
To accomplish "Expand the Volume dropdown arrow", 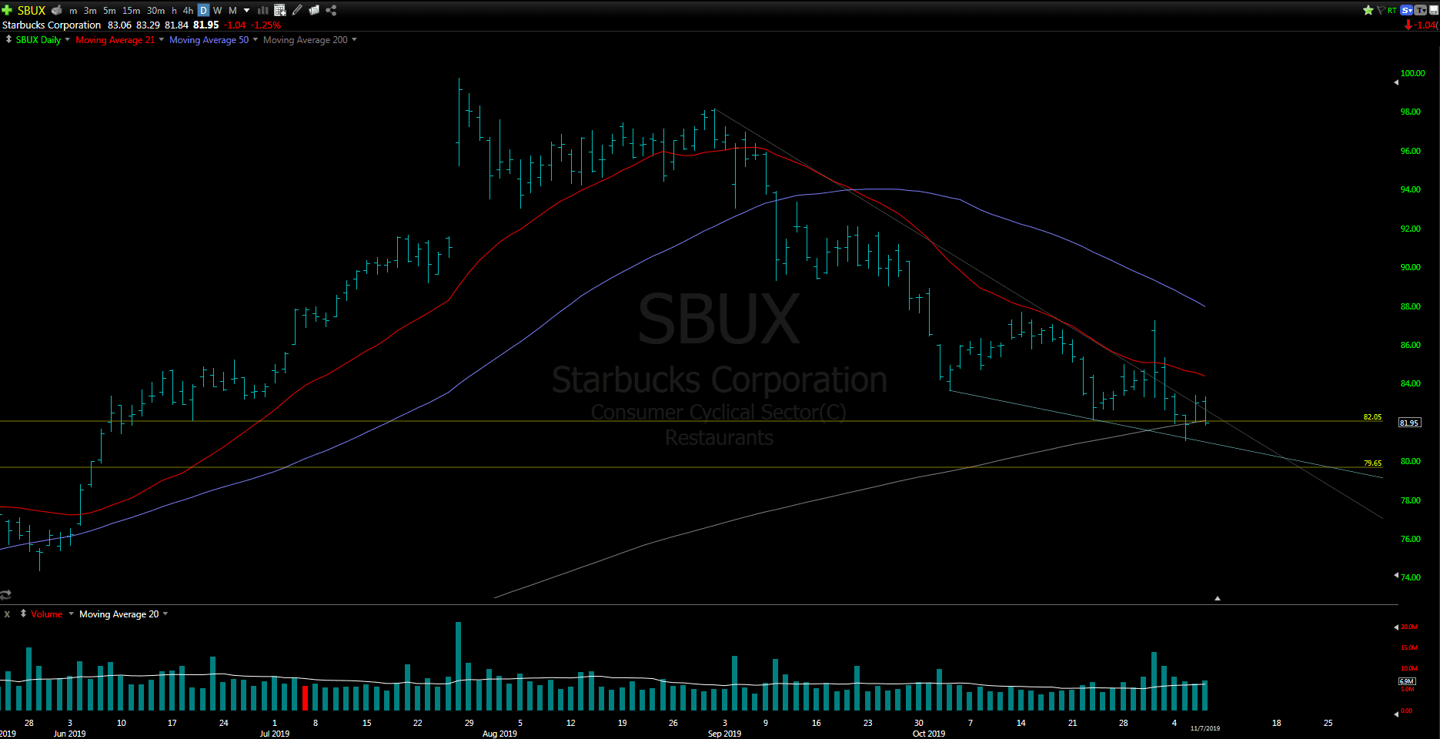I will point(71,614).
